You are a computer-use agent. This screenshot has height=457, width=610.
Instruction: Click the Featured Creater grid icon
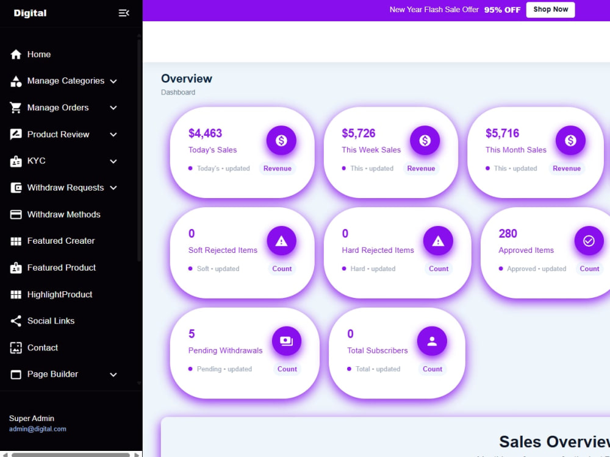pos(16,241)
